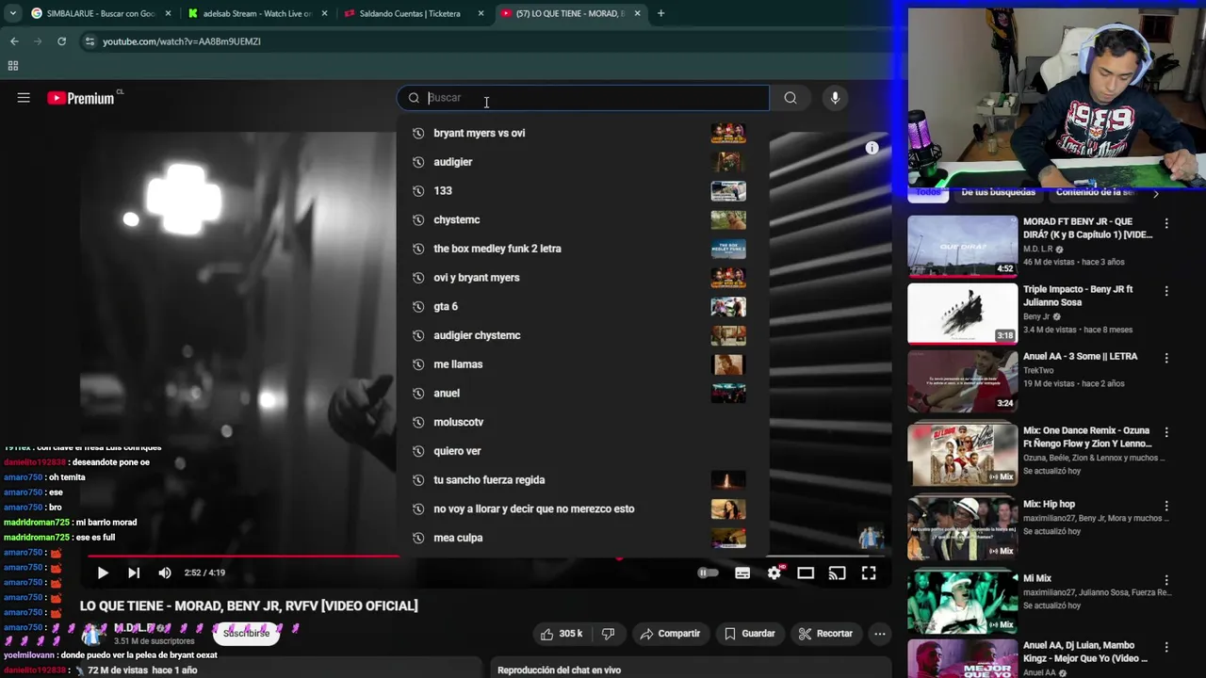Viewport: 1206px width, 678px height.
Task: Select suggestion 'the box medley funk 2 letra'
Action: click(583, 249)
